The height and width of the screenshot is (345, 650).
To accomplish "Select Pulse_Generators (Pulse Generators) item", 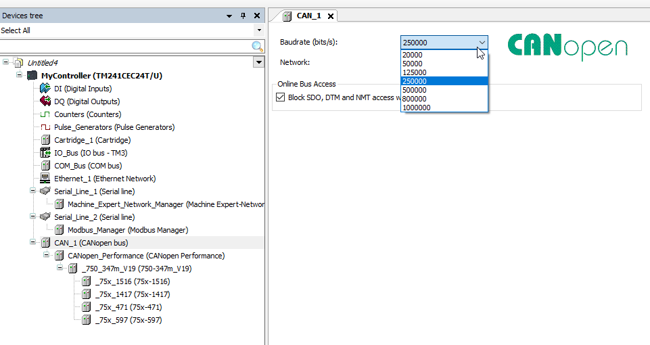I will click(x=114, y=127).
